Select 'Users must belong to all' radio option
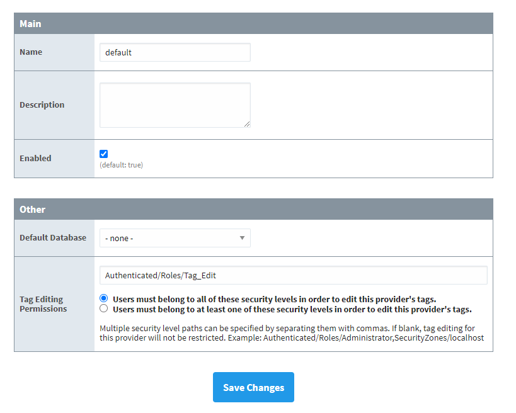 tap(103, 298)
